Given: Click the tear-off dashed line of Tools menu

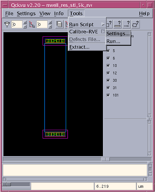Looking at the screenshot, I should [87, 19].
